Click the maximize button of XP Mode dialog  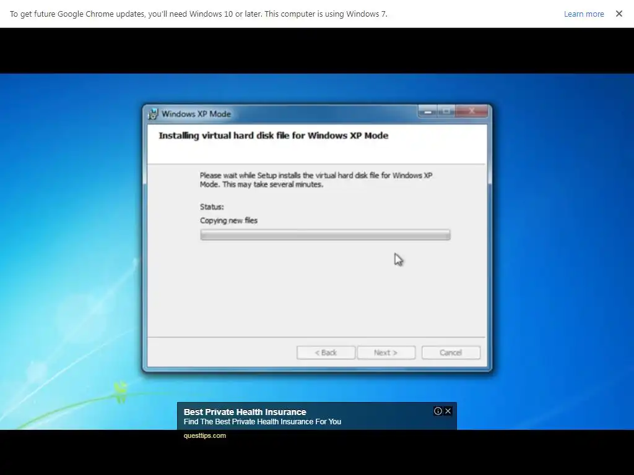tap(446, 111)
